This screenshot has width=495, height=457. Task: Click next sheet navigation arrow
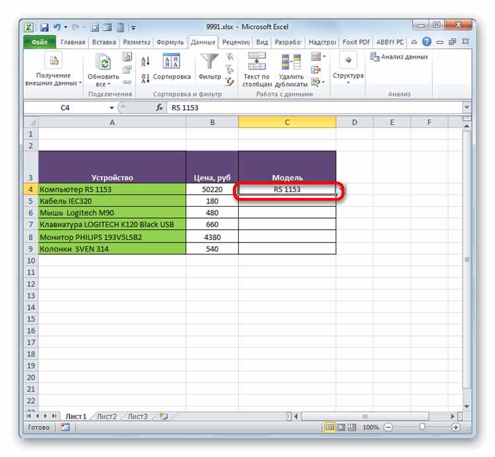[46, 416]
